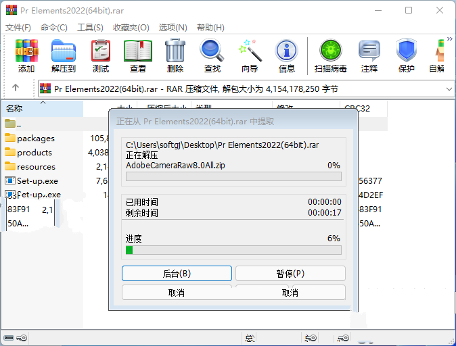Launch the Wizard (向导) wand icon
The width and height of the screenshot is (456, 346).
click(x=250, y=51)
